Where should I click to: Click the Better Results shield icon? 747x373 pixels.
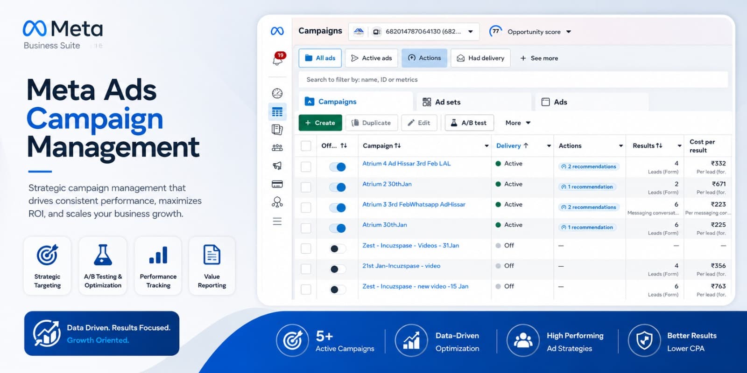(x=644, y=340)
